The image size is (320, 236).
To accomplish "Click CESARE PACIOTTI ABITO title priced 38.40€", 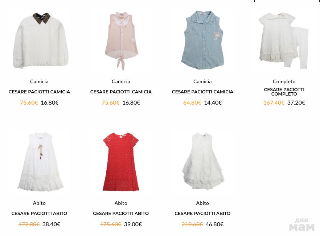I will 39,214.
